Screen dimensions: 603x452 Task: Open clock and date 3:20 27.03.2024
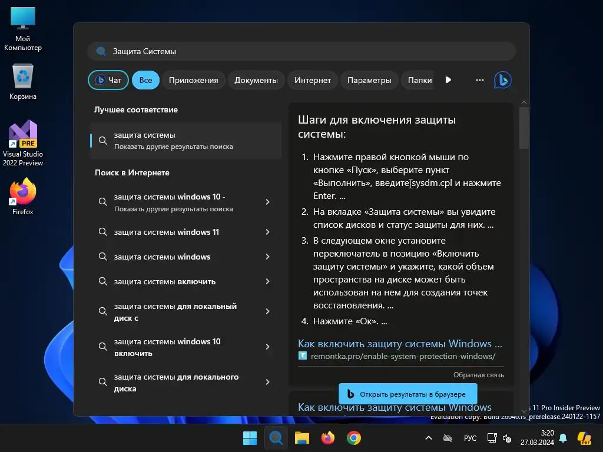point(537,438)
